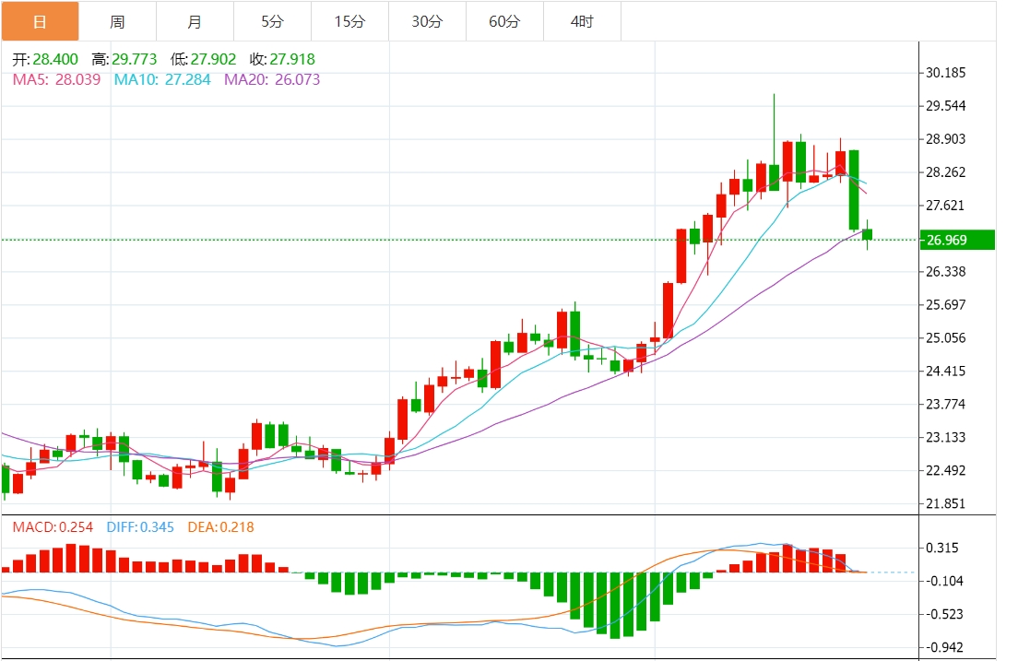Open the 5分 timeframe tab
The image size is (1018, 661).
272,21
